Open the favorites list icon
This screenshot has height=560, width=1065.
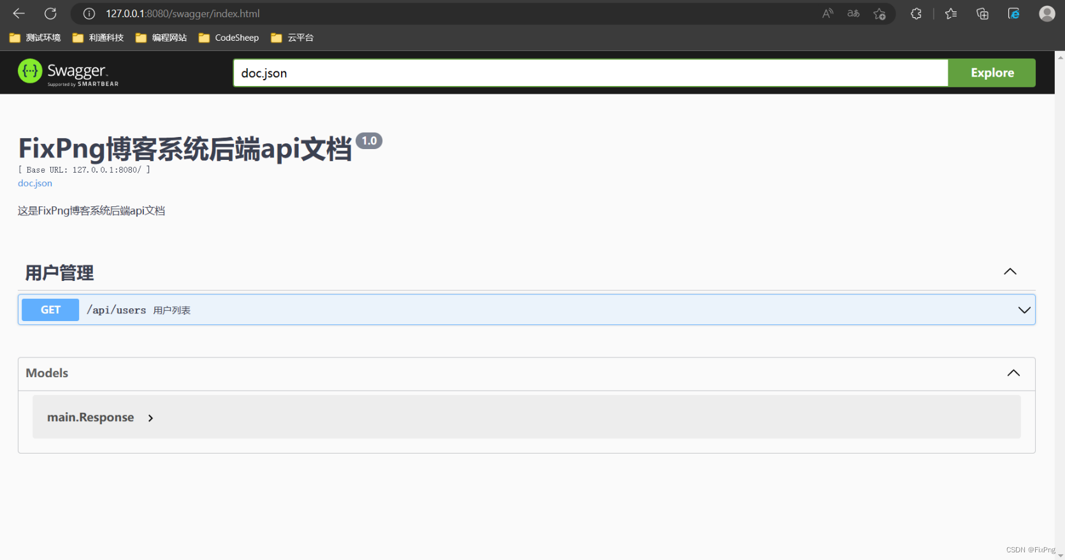click(x=951, y=13)
